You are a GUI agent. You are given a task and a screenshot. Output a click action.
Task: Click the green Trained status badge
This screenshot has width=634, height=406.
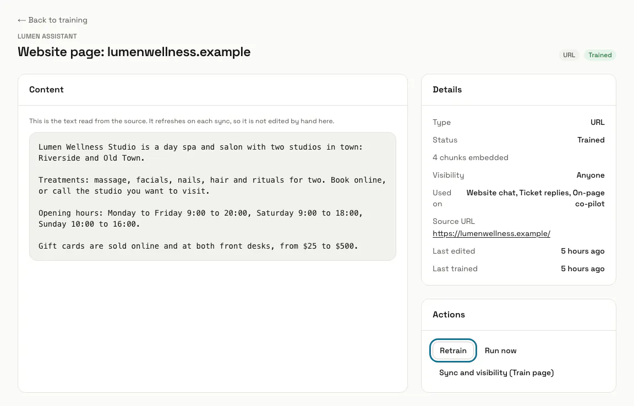[600, 55]
